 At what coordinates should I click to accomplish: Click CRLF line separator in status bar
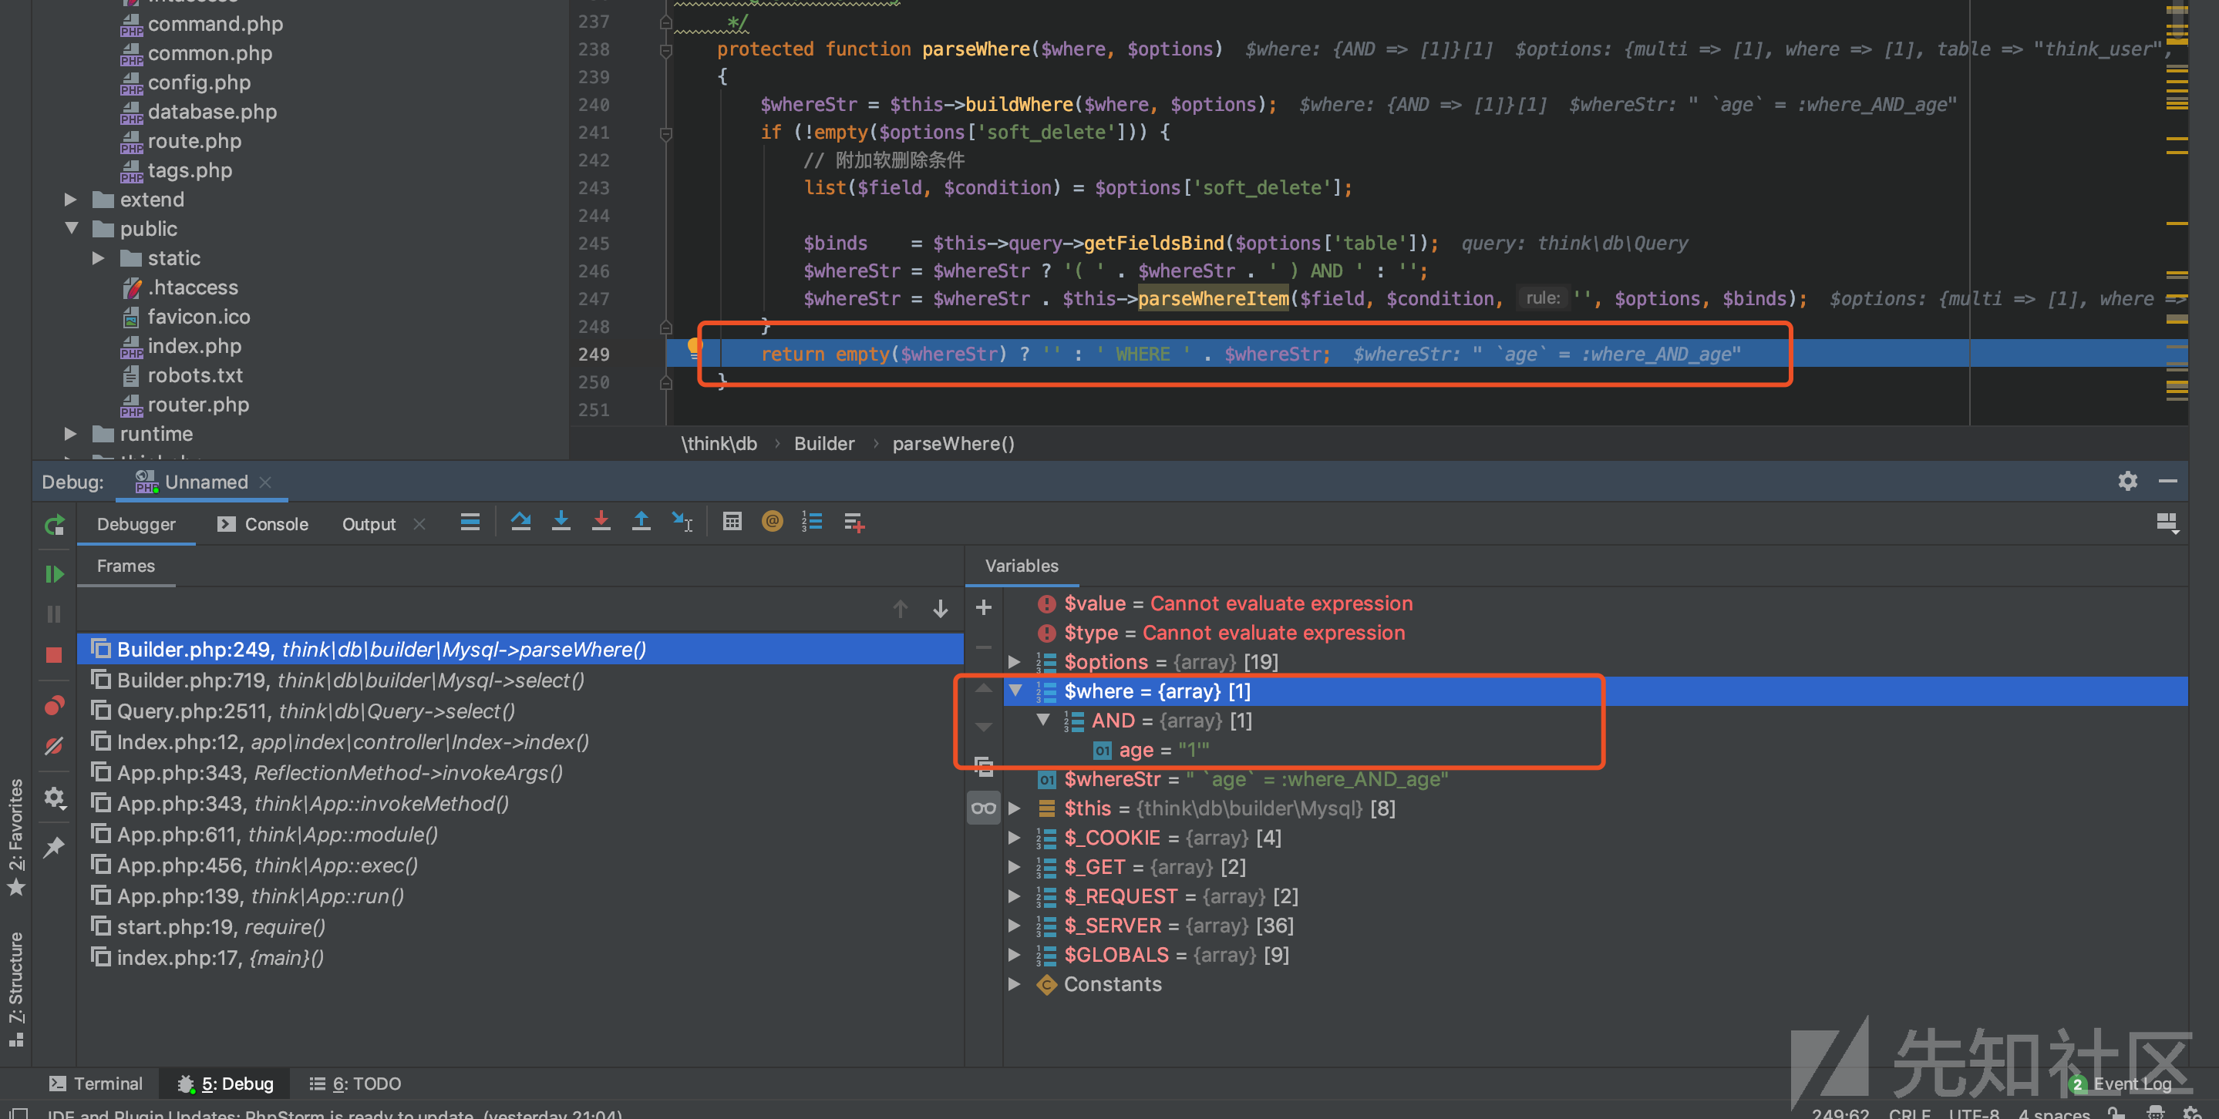pos(1910,1113)
